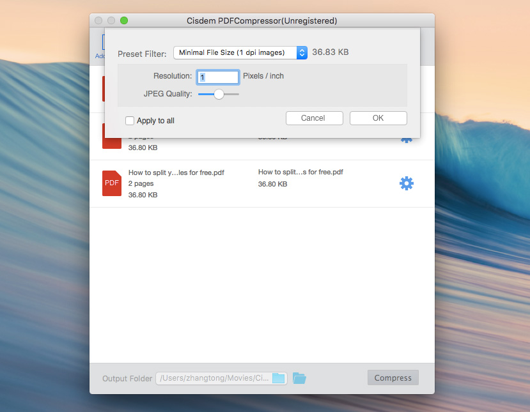Screen dimensions: 530x412
Task: Open settings gear for How to split PDF
Action: (x=406, y=183)
